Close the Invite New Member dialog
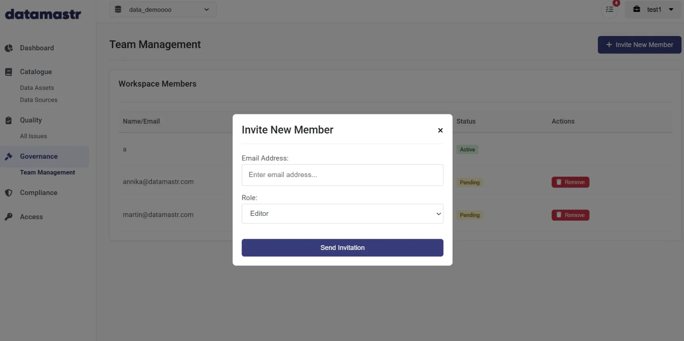This screenshot has width=684, height=341. 440,130
